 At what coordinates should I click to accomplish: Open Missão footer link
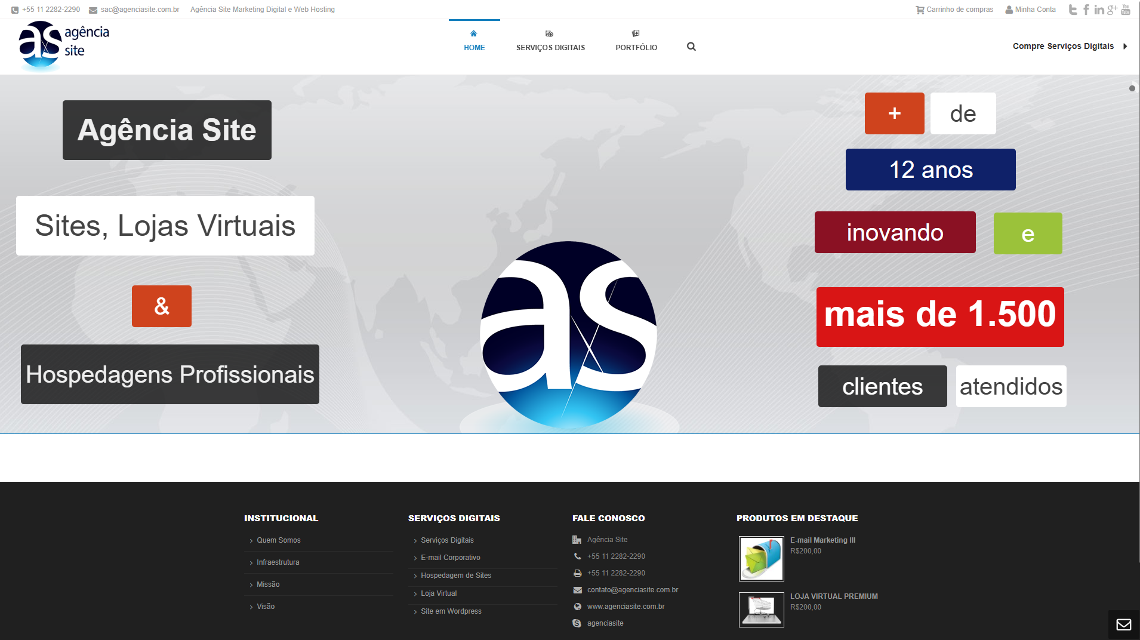268,584
